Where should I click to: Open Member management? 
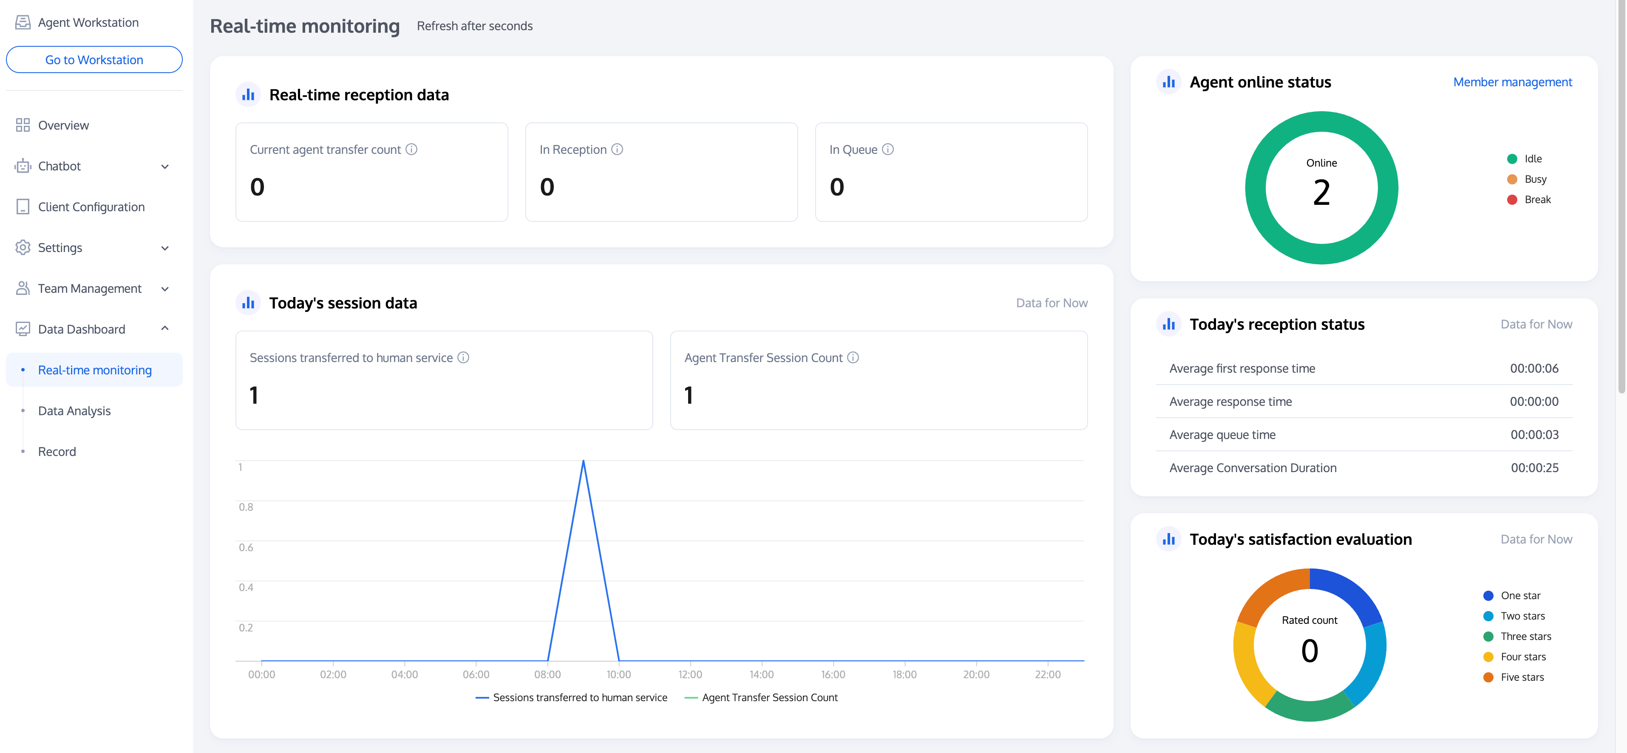pos(1512,82)
